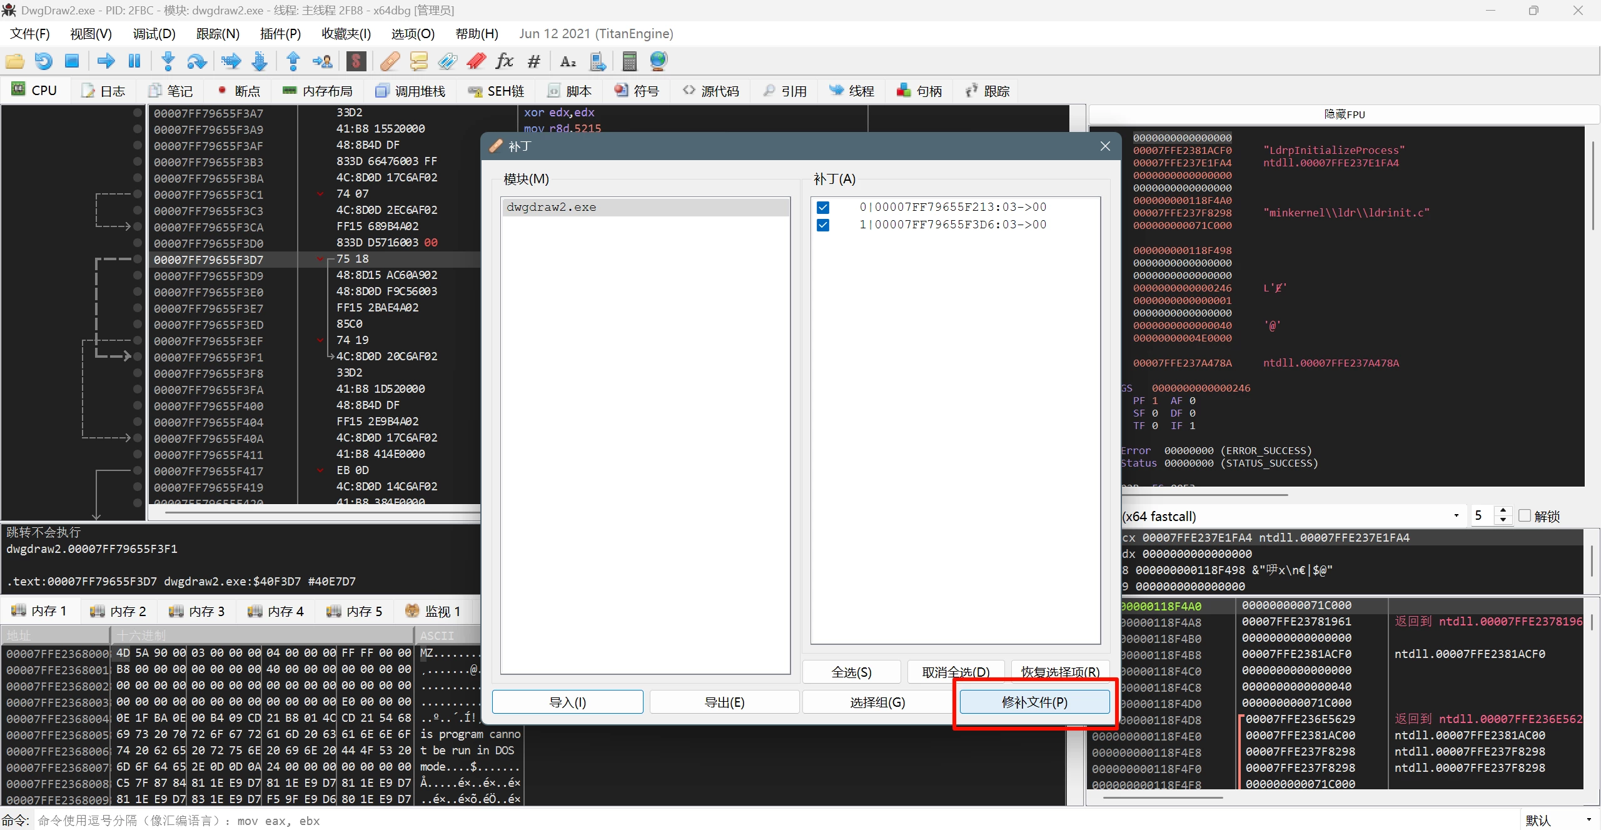Open the 调试(D) menu

point(154,34)
